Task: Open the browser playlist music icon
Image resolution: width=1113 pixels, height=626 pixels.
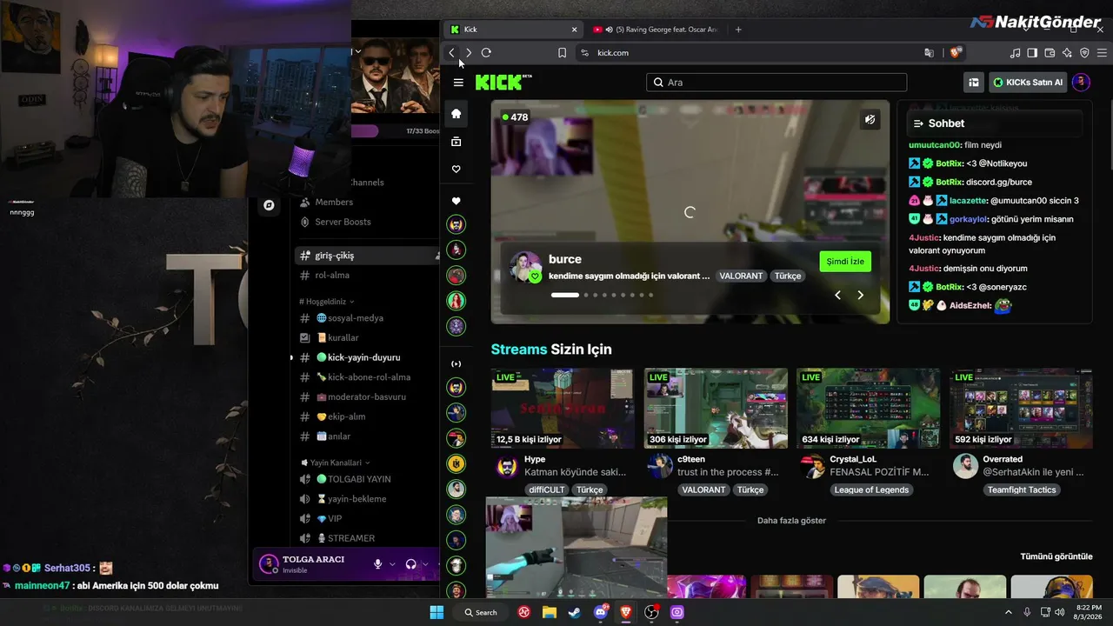Action: tap(1015, 53)
